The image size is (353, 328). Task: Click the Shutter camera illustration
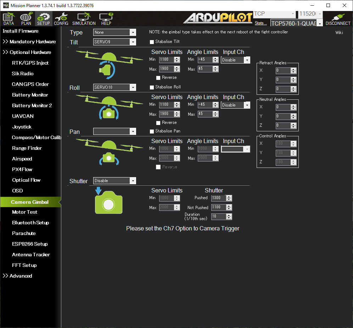pyautogui.click(x=108, y=200)
